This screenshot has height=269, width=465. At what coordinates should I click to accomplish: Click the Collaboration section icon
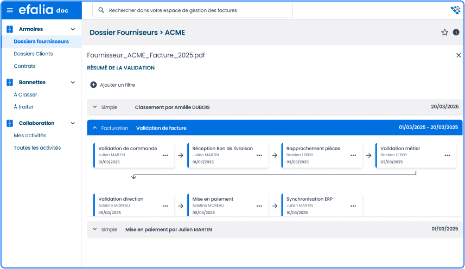tap(10, 123)
